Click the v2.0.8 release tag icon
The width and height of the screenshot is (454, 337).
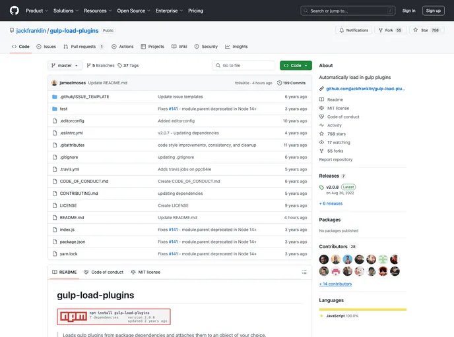[321, 188]
